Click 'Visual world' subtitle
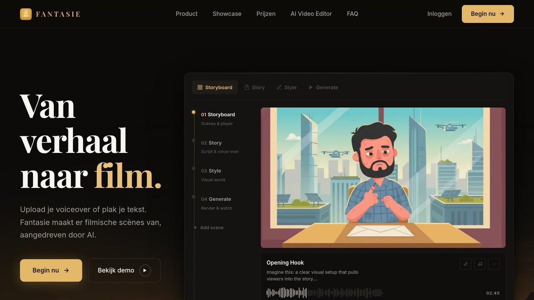This screenshot has width=534, height=300. (213, 180)
